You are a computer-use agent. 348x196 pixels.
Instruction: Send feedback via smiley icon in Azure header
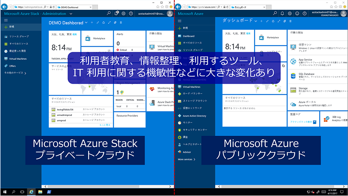297,14
